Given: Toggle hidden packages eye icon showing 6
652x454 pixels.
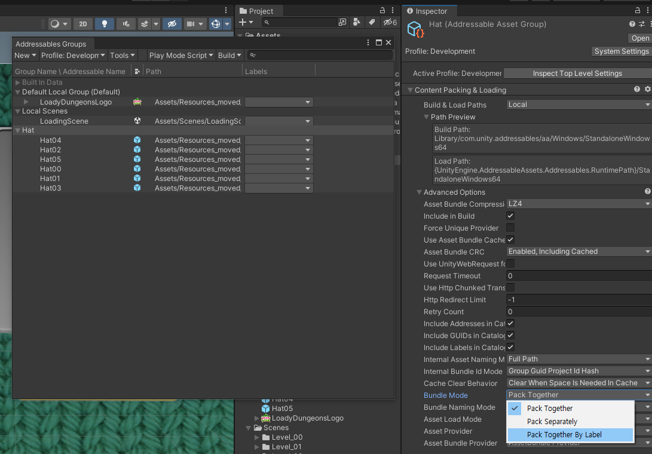Looking at the screenshot, I should click(390, 22).
